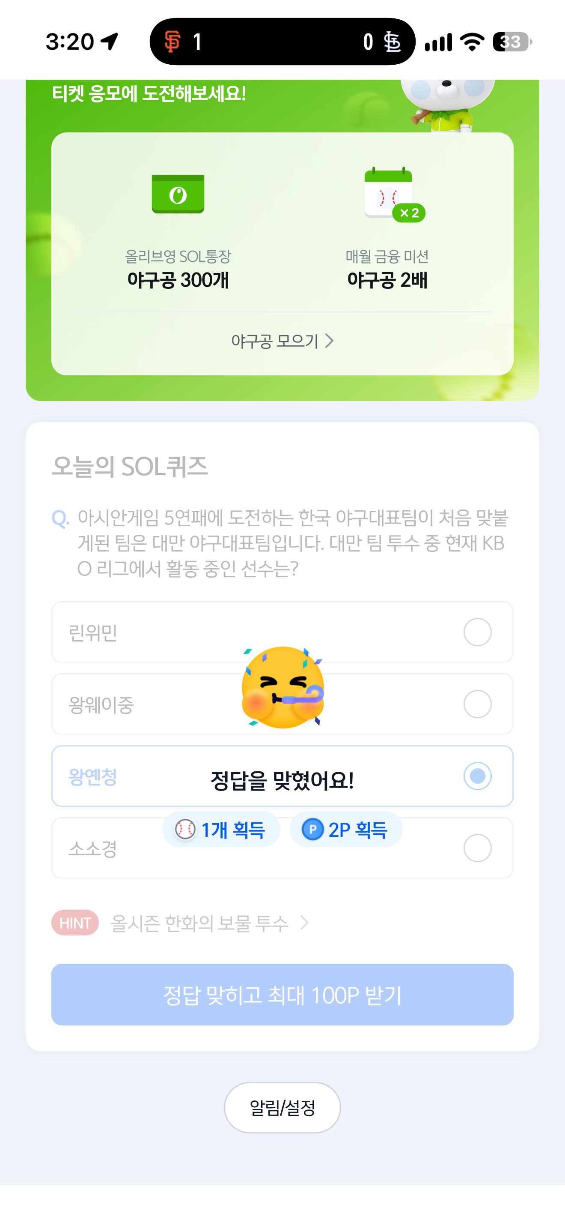Tap the Giants team logo in Dynamic Island
The height and width of the screenshot is (1229, 565).
coord(172,42)
